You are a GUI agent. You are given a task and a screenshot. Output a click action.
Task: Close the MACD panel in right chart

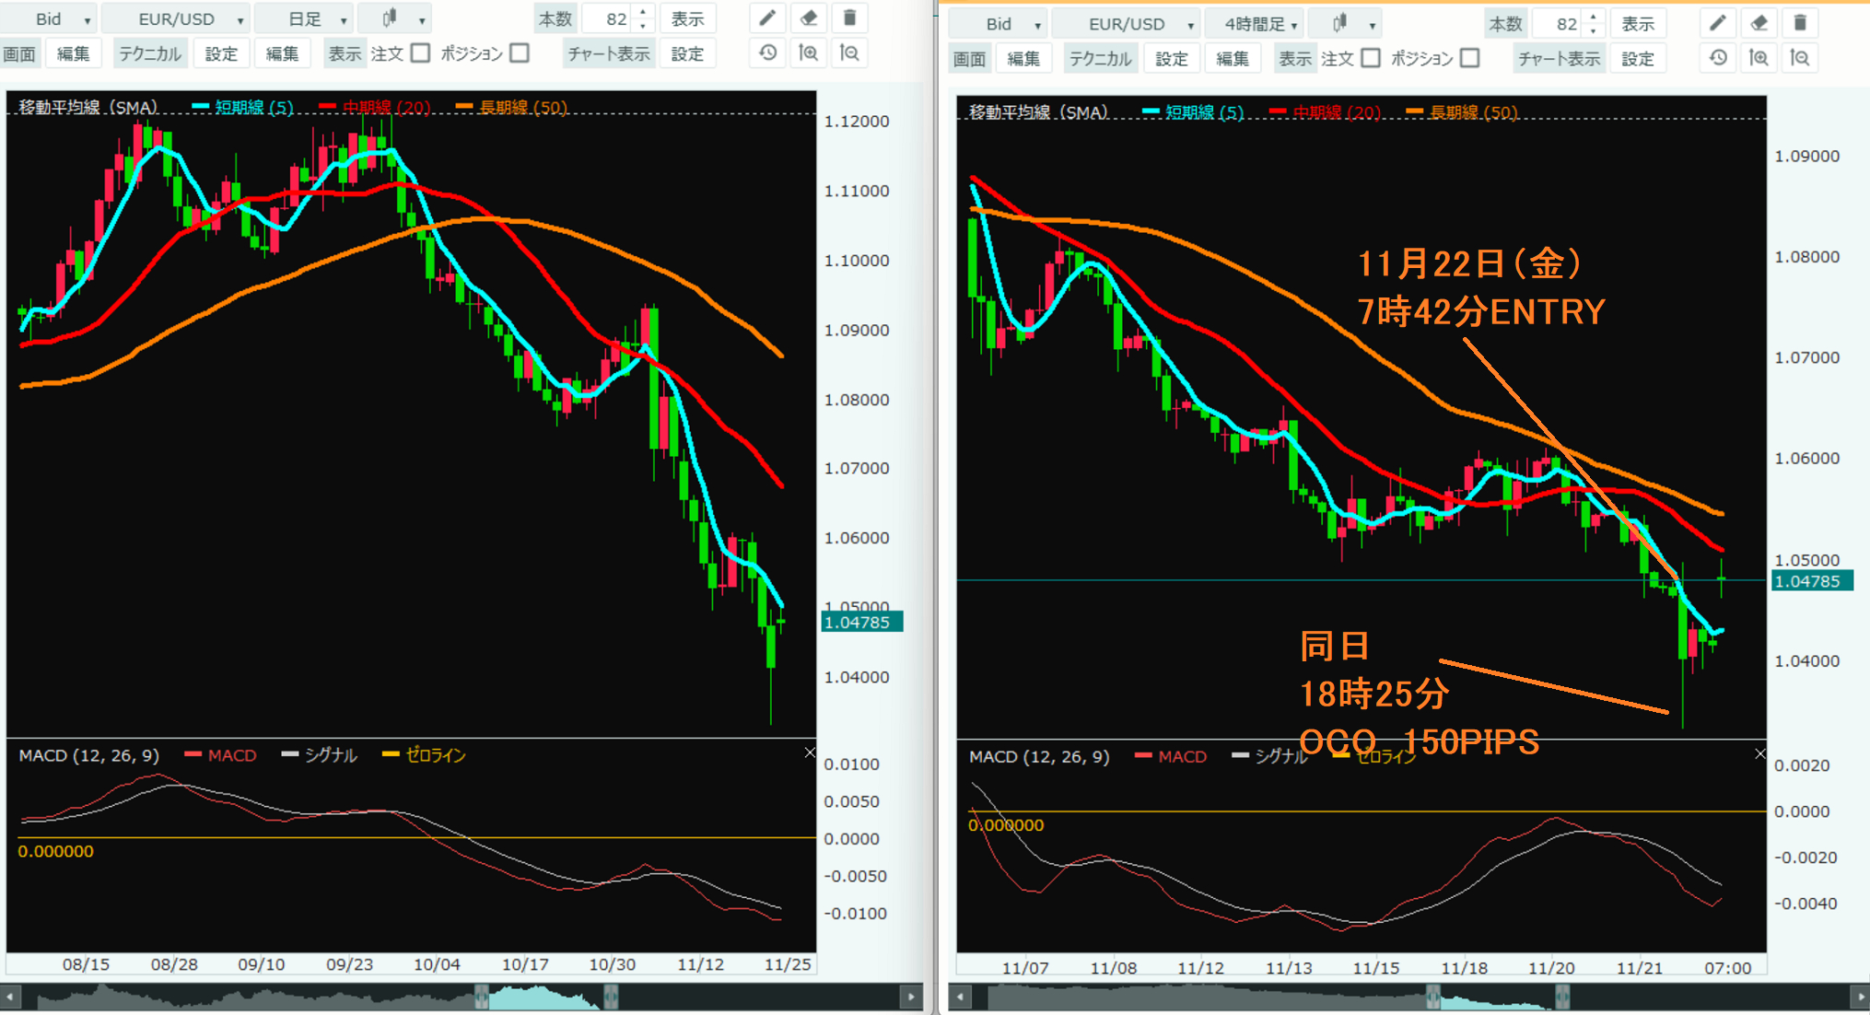click(x=1759, y=753)
